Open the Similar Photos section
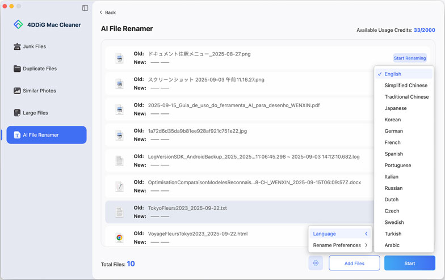The width and height of the screenshot is (445, 280). [x=47, y=91]
